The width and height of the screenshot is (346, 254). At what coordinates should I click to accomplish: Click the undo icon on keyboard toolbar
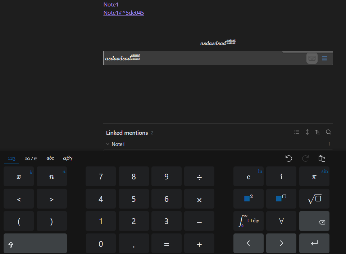click(288, 158)
